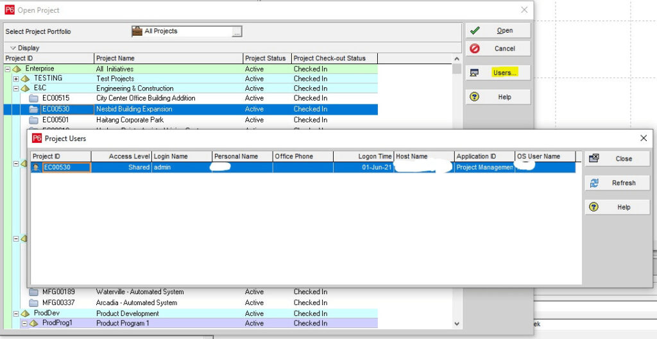This screenshot has height=339, width=657.
Task: Click Help button in Open Project dialog
Action: (x=498, y=97)
